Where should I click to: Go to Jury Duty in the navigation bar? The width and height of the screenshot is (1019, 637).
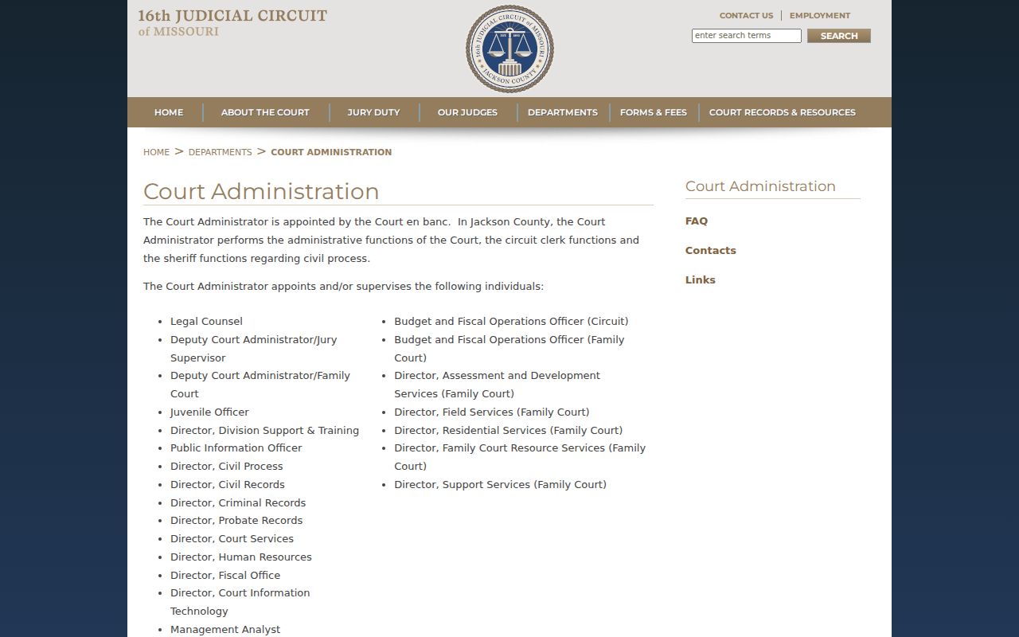pos(373,112)
